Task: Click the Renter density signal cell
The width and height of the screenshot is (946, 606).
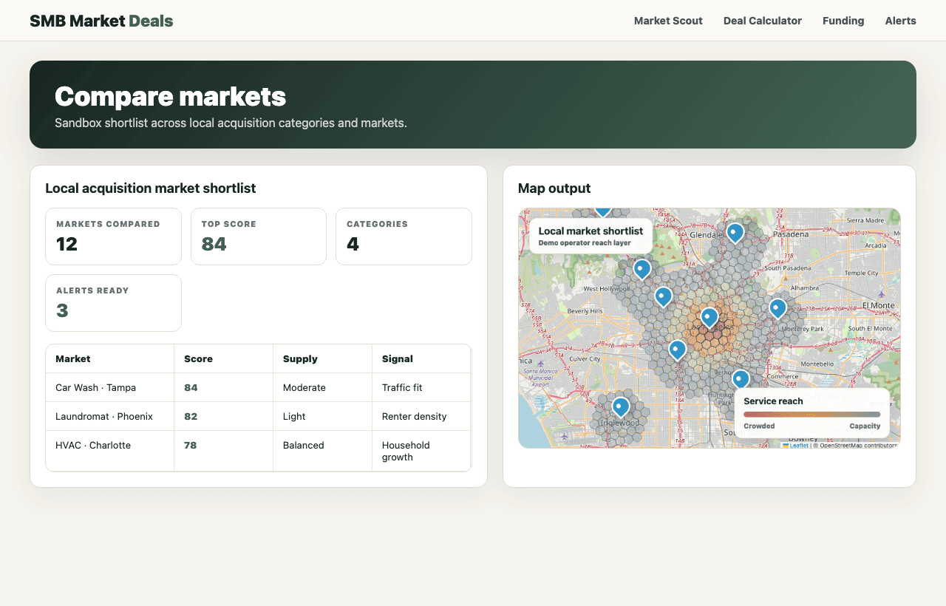Action: pyautogui.click(x=421, y=416)
